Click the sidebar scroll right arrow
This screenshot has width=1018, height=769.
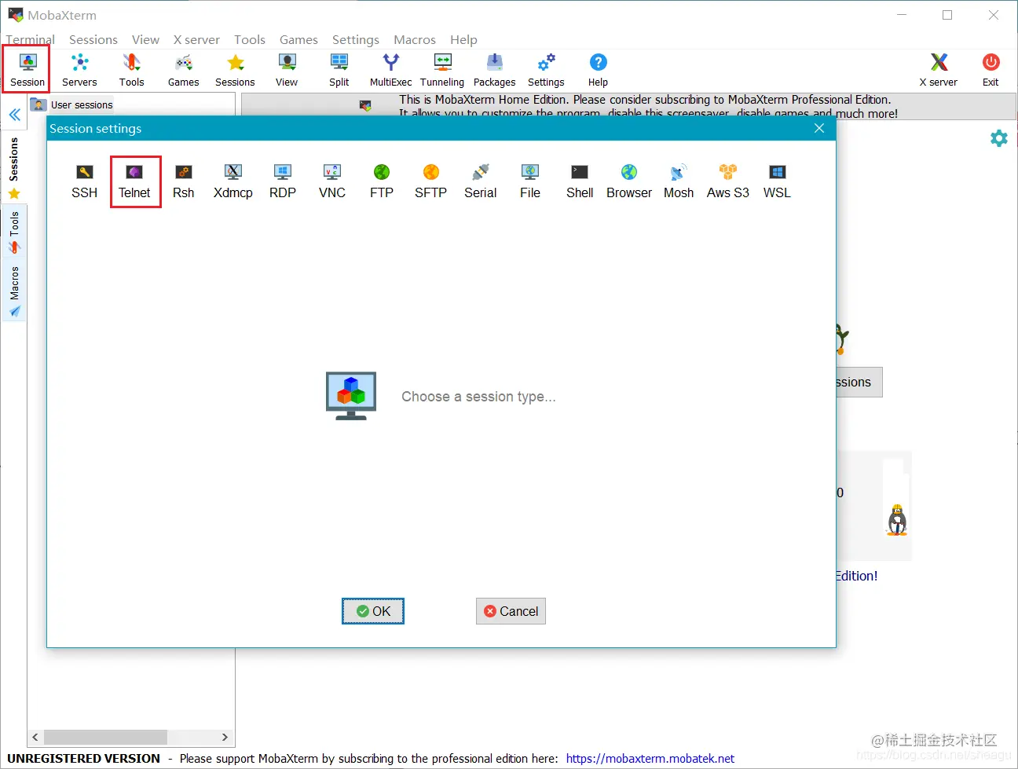[x=225, y=737]
